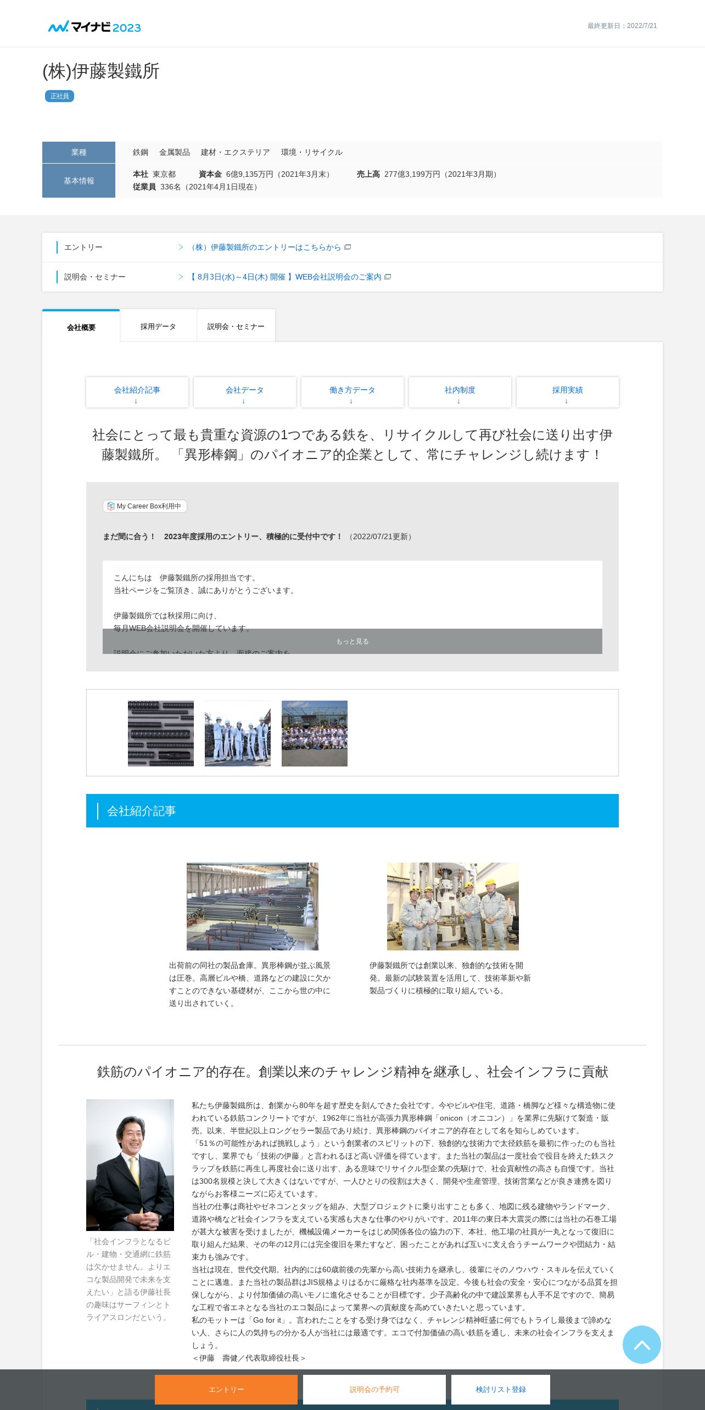Open the 会社概要 tab
Viewport: 705px width, 1410px height.
(81, 327)
